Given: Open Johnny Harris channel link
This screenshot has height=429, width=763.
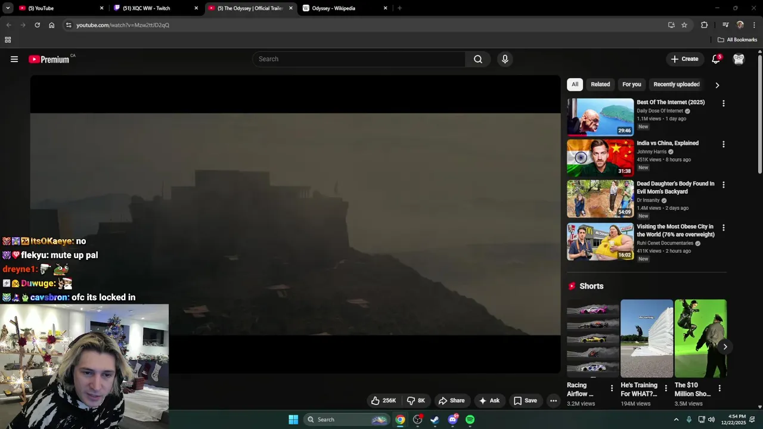Looking at the screenshot, I should tap(652, 152).
